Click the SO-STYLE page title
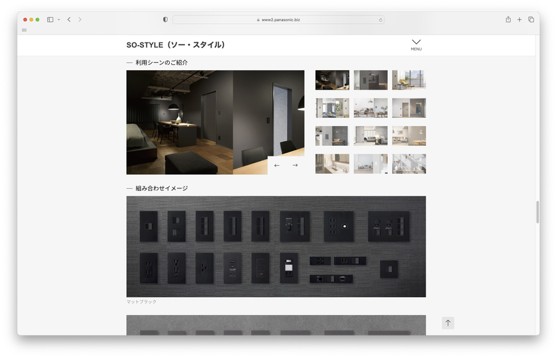The height and width of the screenshot is (358, 557). point(176,45)
